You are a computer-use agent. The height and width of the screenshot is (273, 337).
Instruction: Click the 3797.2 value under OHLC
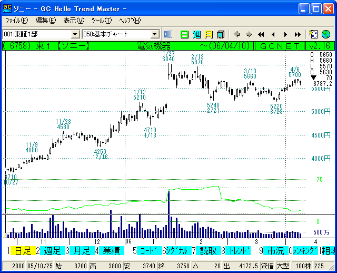click(322, 83)
